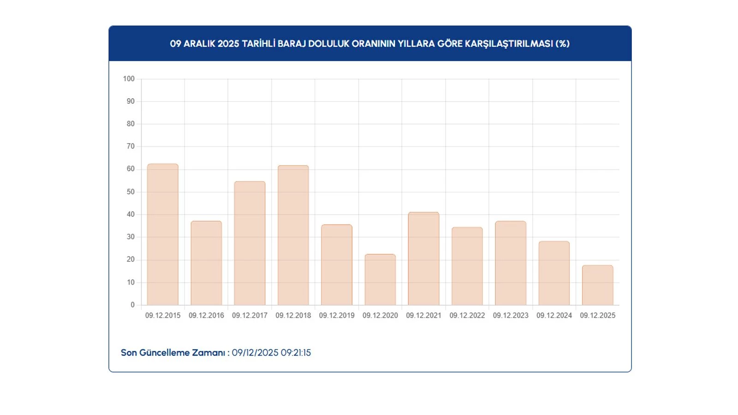Select the bar for 09.12.2022
Image resolution: width=738 pixels, height=415 pixels.
pyautogui.click(x=467, y=266)
